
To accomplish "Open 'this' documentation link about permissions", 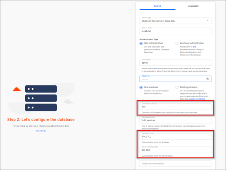I will tap(156, 68).
